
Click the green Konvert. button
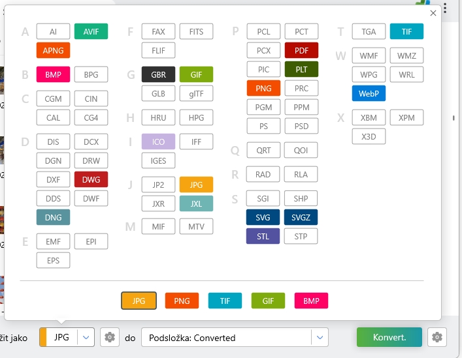(389, 337)
